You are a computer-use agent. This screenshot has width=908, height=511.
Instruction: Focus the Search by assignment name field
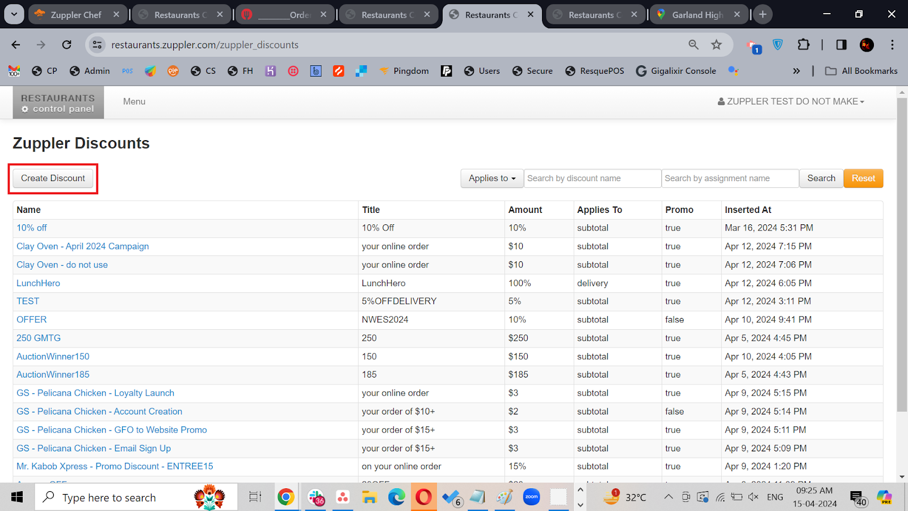[x=730, y=178]
